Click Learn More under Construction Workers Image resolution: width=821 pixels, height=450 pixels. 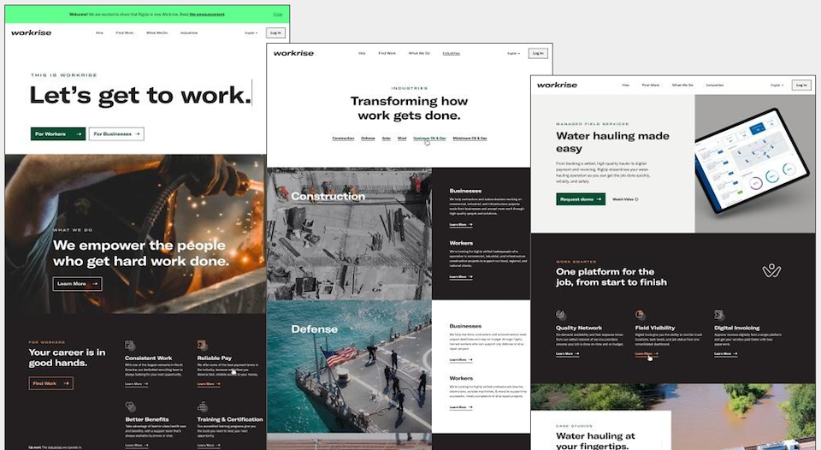(461, 276)
